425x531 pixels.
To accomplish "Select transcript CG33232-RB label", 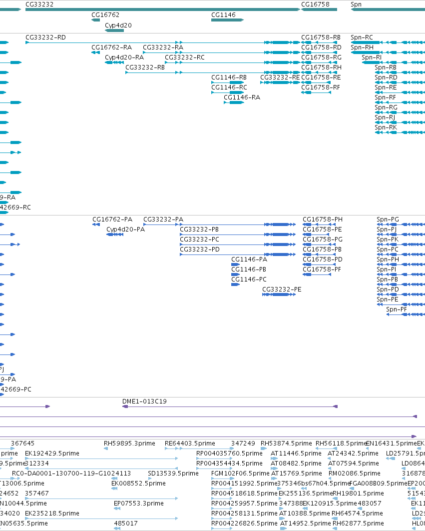I will coord(145,67).
